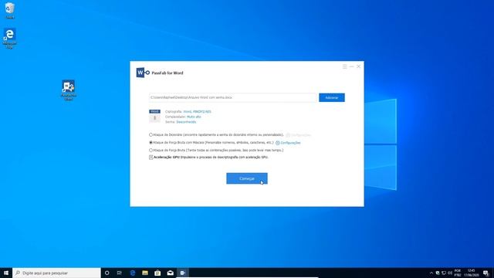Open the PassFab hamburger menu icon
The image size is (494, 278).
[x=345, y=66]
